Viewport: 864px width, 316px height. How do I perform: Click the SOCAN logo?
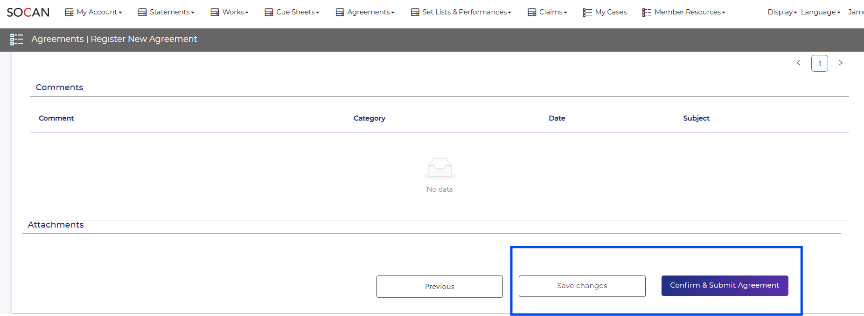[x=28, y=13]
